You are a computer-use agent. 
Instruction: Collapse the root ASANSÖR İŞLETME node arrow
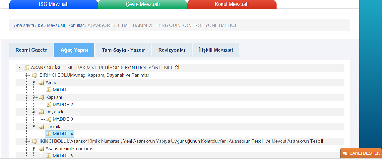(x=19, y=68)
